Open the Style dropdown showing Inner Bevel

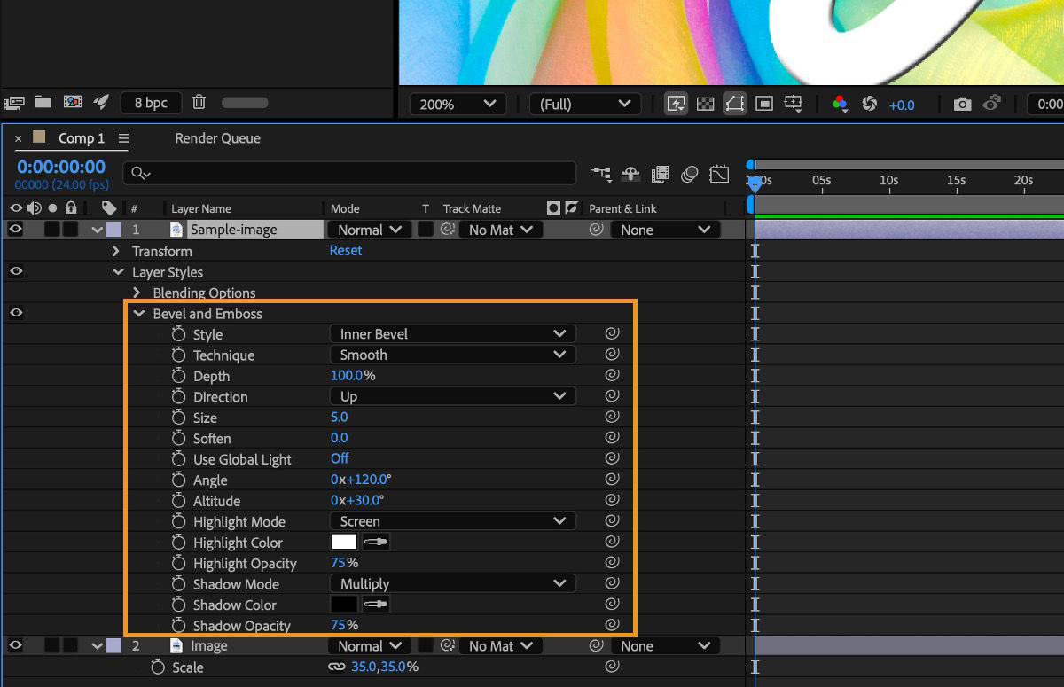pos(452,334)
